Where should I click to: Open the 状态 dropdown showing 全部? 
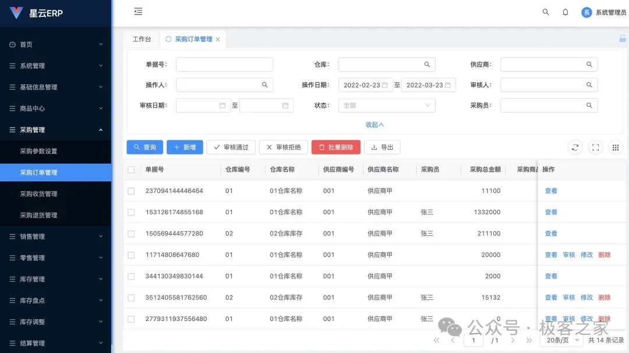(x=386, y=105)
